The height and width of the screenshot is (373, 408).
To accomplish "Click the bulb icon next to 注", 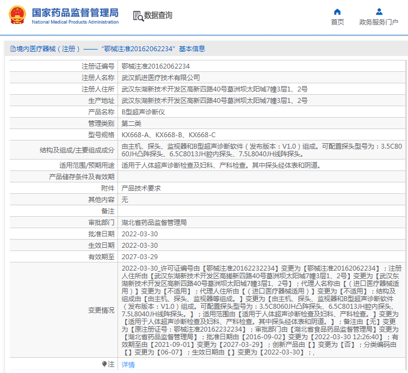I will coord(104,364).
